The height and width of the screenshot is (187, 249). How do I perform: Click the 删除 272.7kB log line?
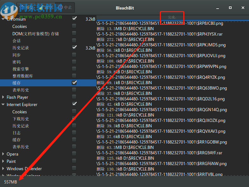(125, 40)
